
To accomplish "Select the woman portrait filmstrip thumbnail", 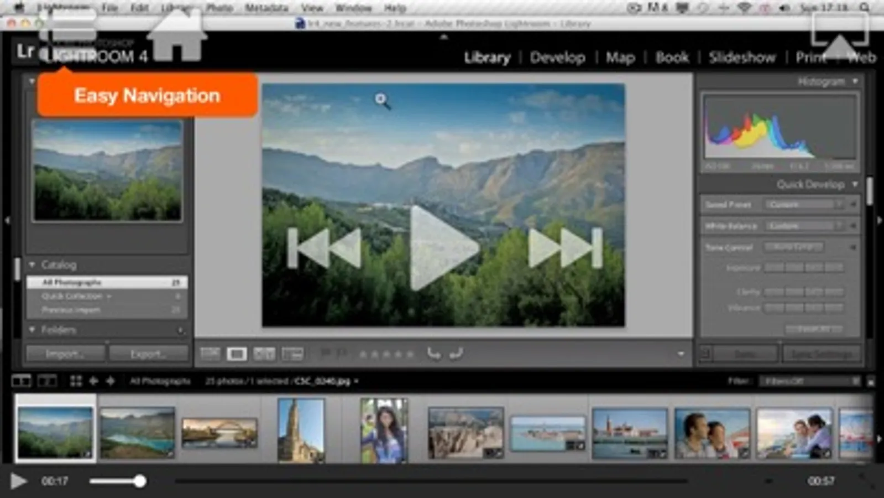I will pos(384,430).
